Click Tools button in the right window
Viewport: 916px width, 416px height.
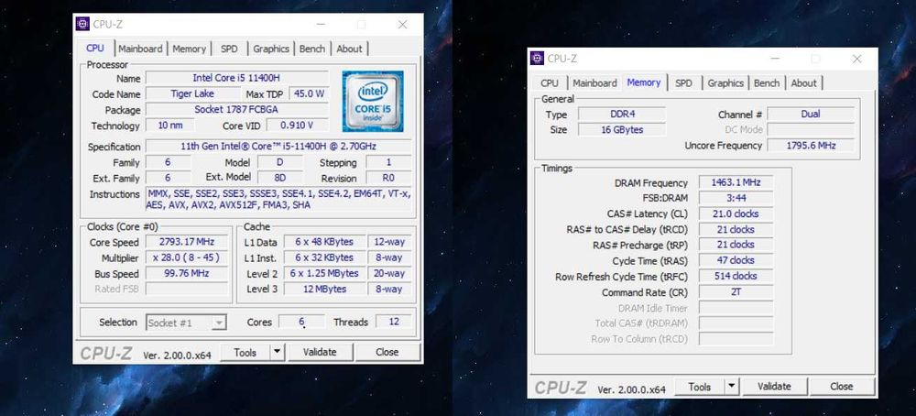699,386
